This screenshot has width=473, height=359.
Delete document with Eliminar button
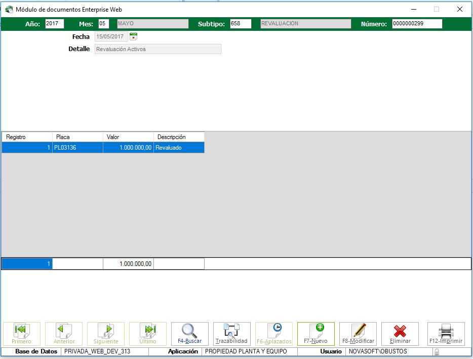[400, 334]
